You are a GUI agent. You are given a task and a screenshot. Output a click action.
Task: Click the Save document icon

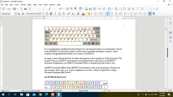tap(15, 9)
